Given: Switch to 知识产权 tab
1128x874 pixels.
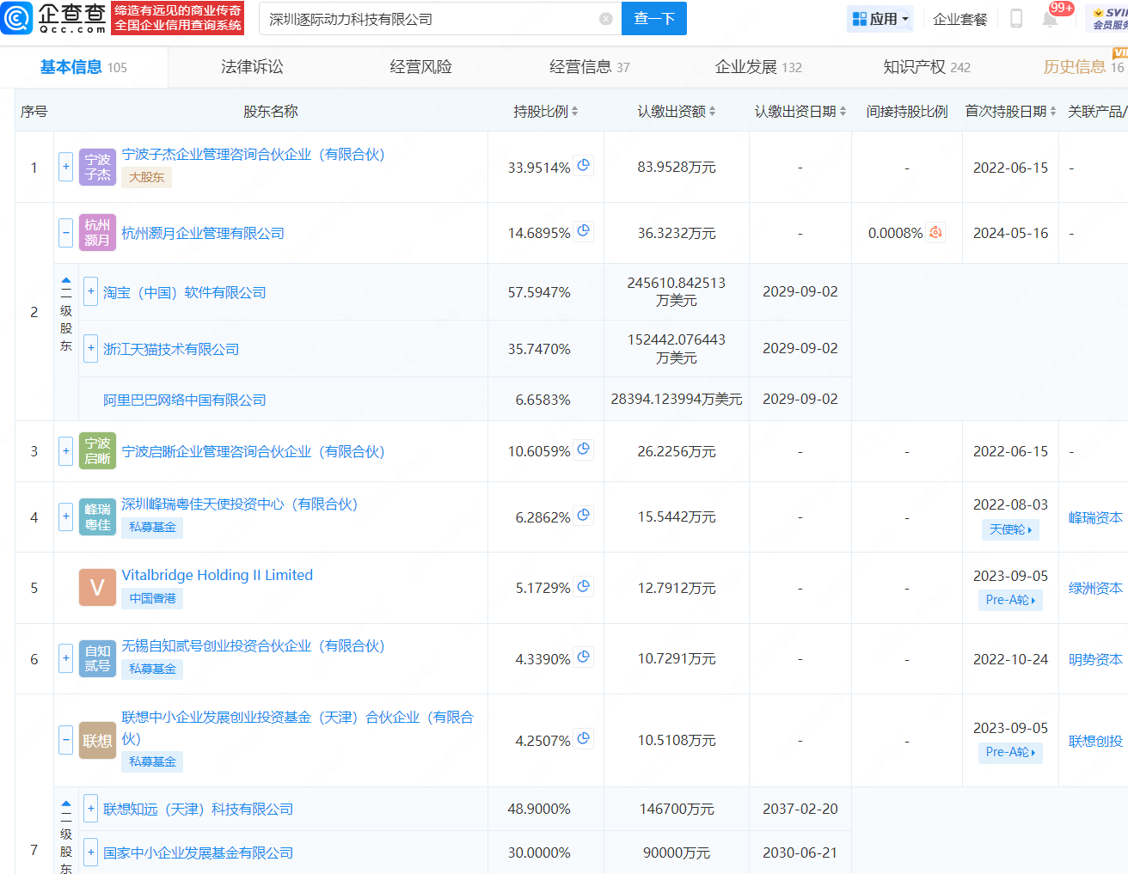Looking at the screenshot, I should point(927,67).
